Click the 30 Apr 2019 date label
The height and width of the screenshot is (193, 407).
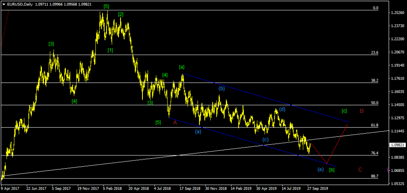(x=266, y=189)
